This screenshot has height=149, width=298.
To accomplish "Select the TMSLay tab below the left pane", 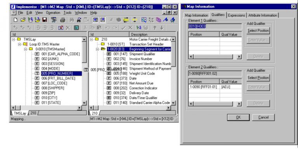I will (20, 113).
